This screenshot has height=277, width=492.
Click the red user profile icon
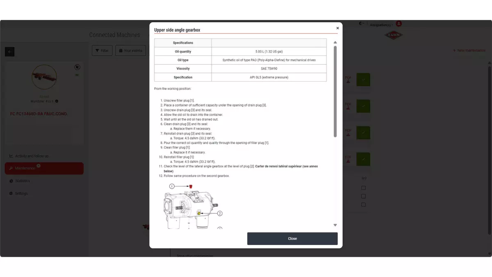(399, 24)
